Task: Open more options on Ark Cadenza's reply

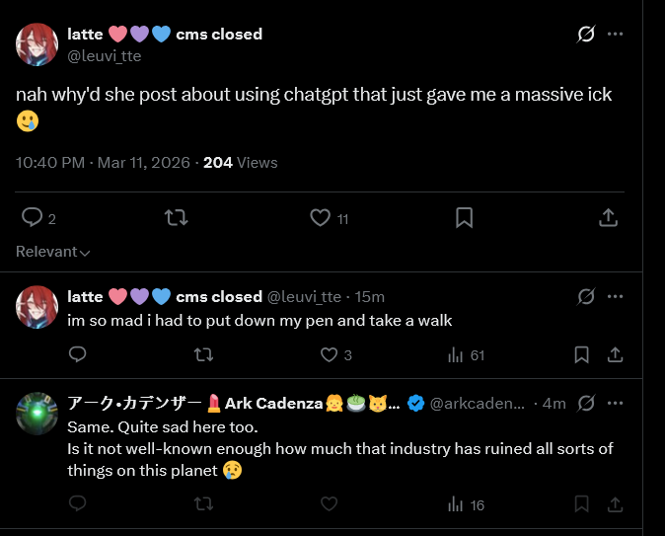Action: (616, 403)
